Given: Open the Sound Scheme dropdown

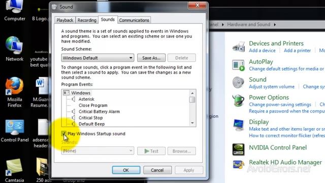Looking at the screenshot, I should tap(97, 58).
